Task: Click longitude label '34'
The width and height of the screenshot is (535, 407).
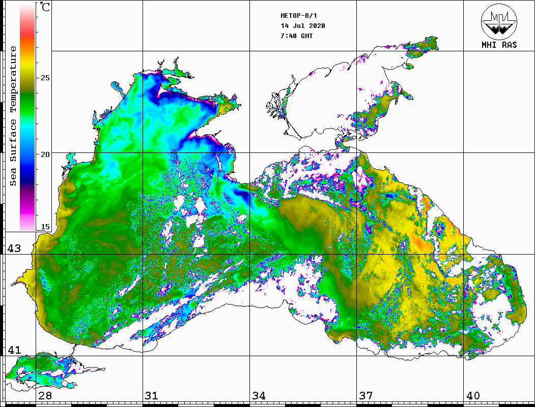Action: (x=259, y=396)
